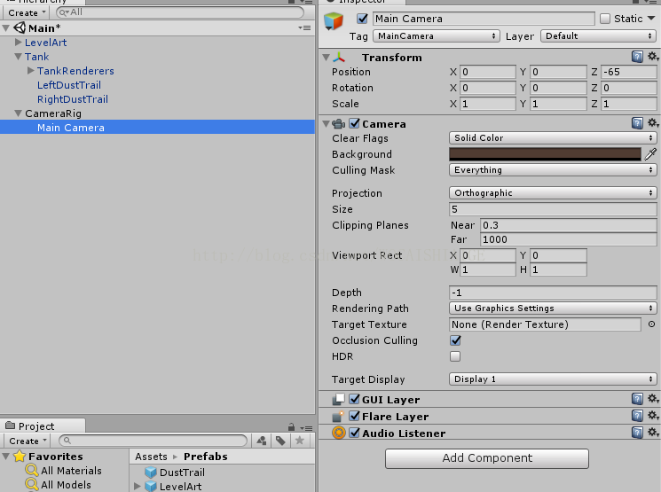661x492 pixels.
Task: Open Audio Listener gear settings menu
Action: 653,433
